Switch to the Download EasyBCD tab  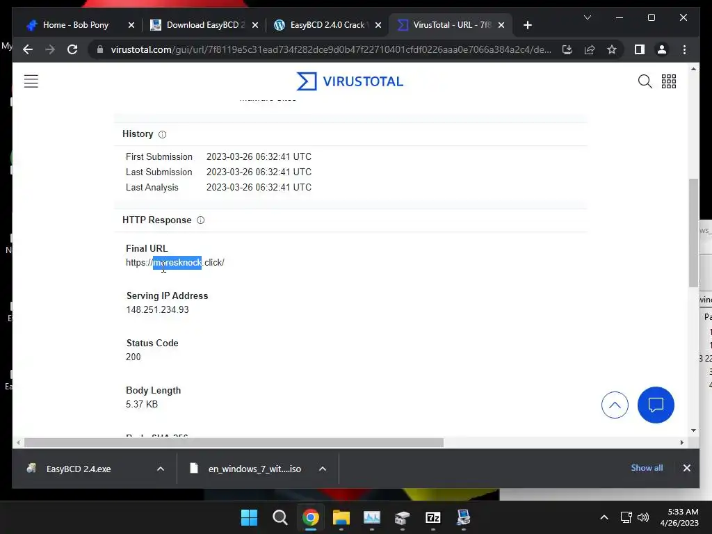tap(198, 25)
